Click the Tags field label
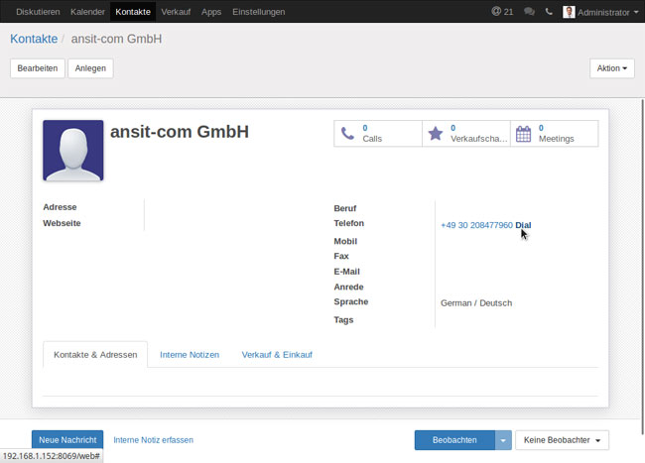The width and height of the screenshot is (645, 463). click(x=343, y=319)
